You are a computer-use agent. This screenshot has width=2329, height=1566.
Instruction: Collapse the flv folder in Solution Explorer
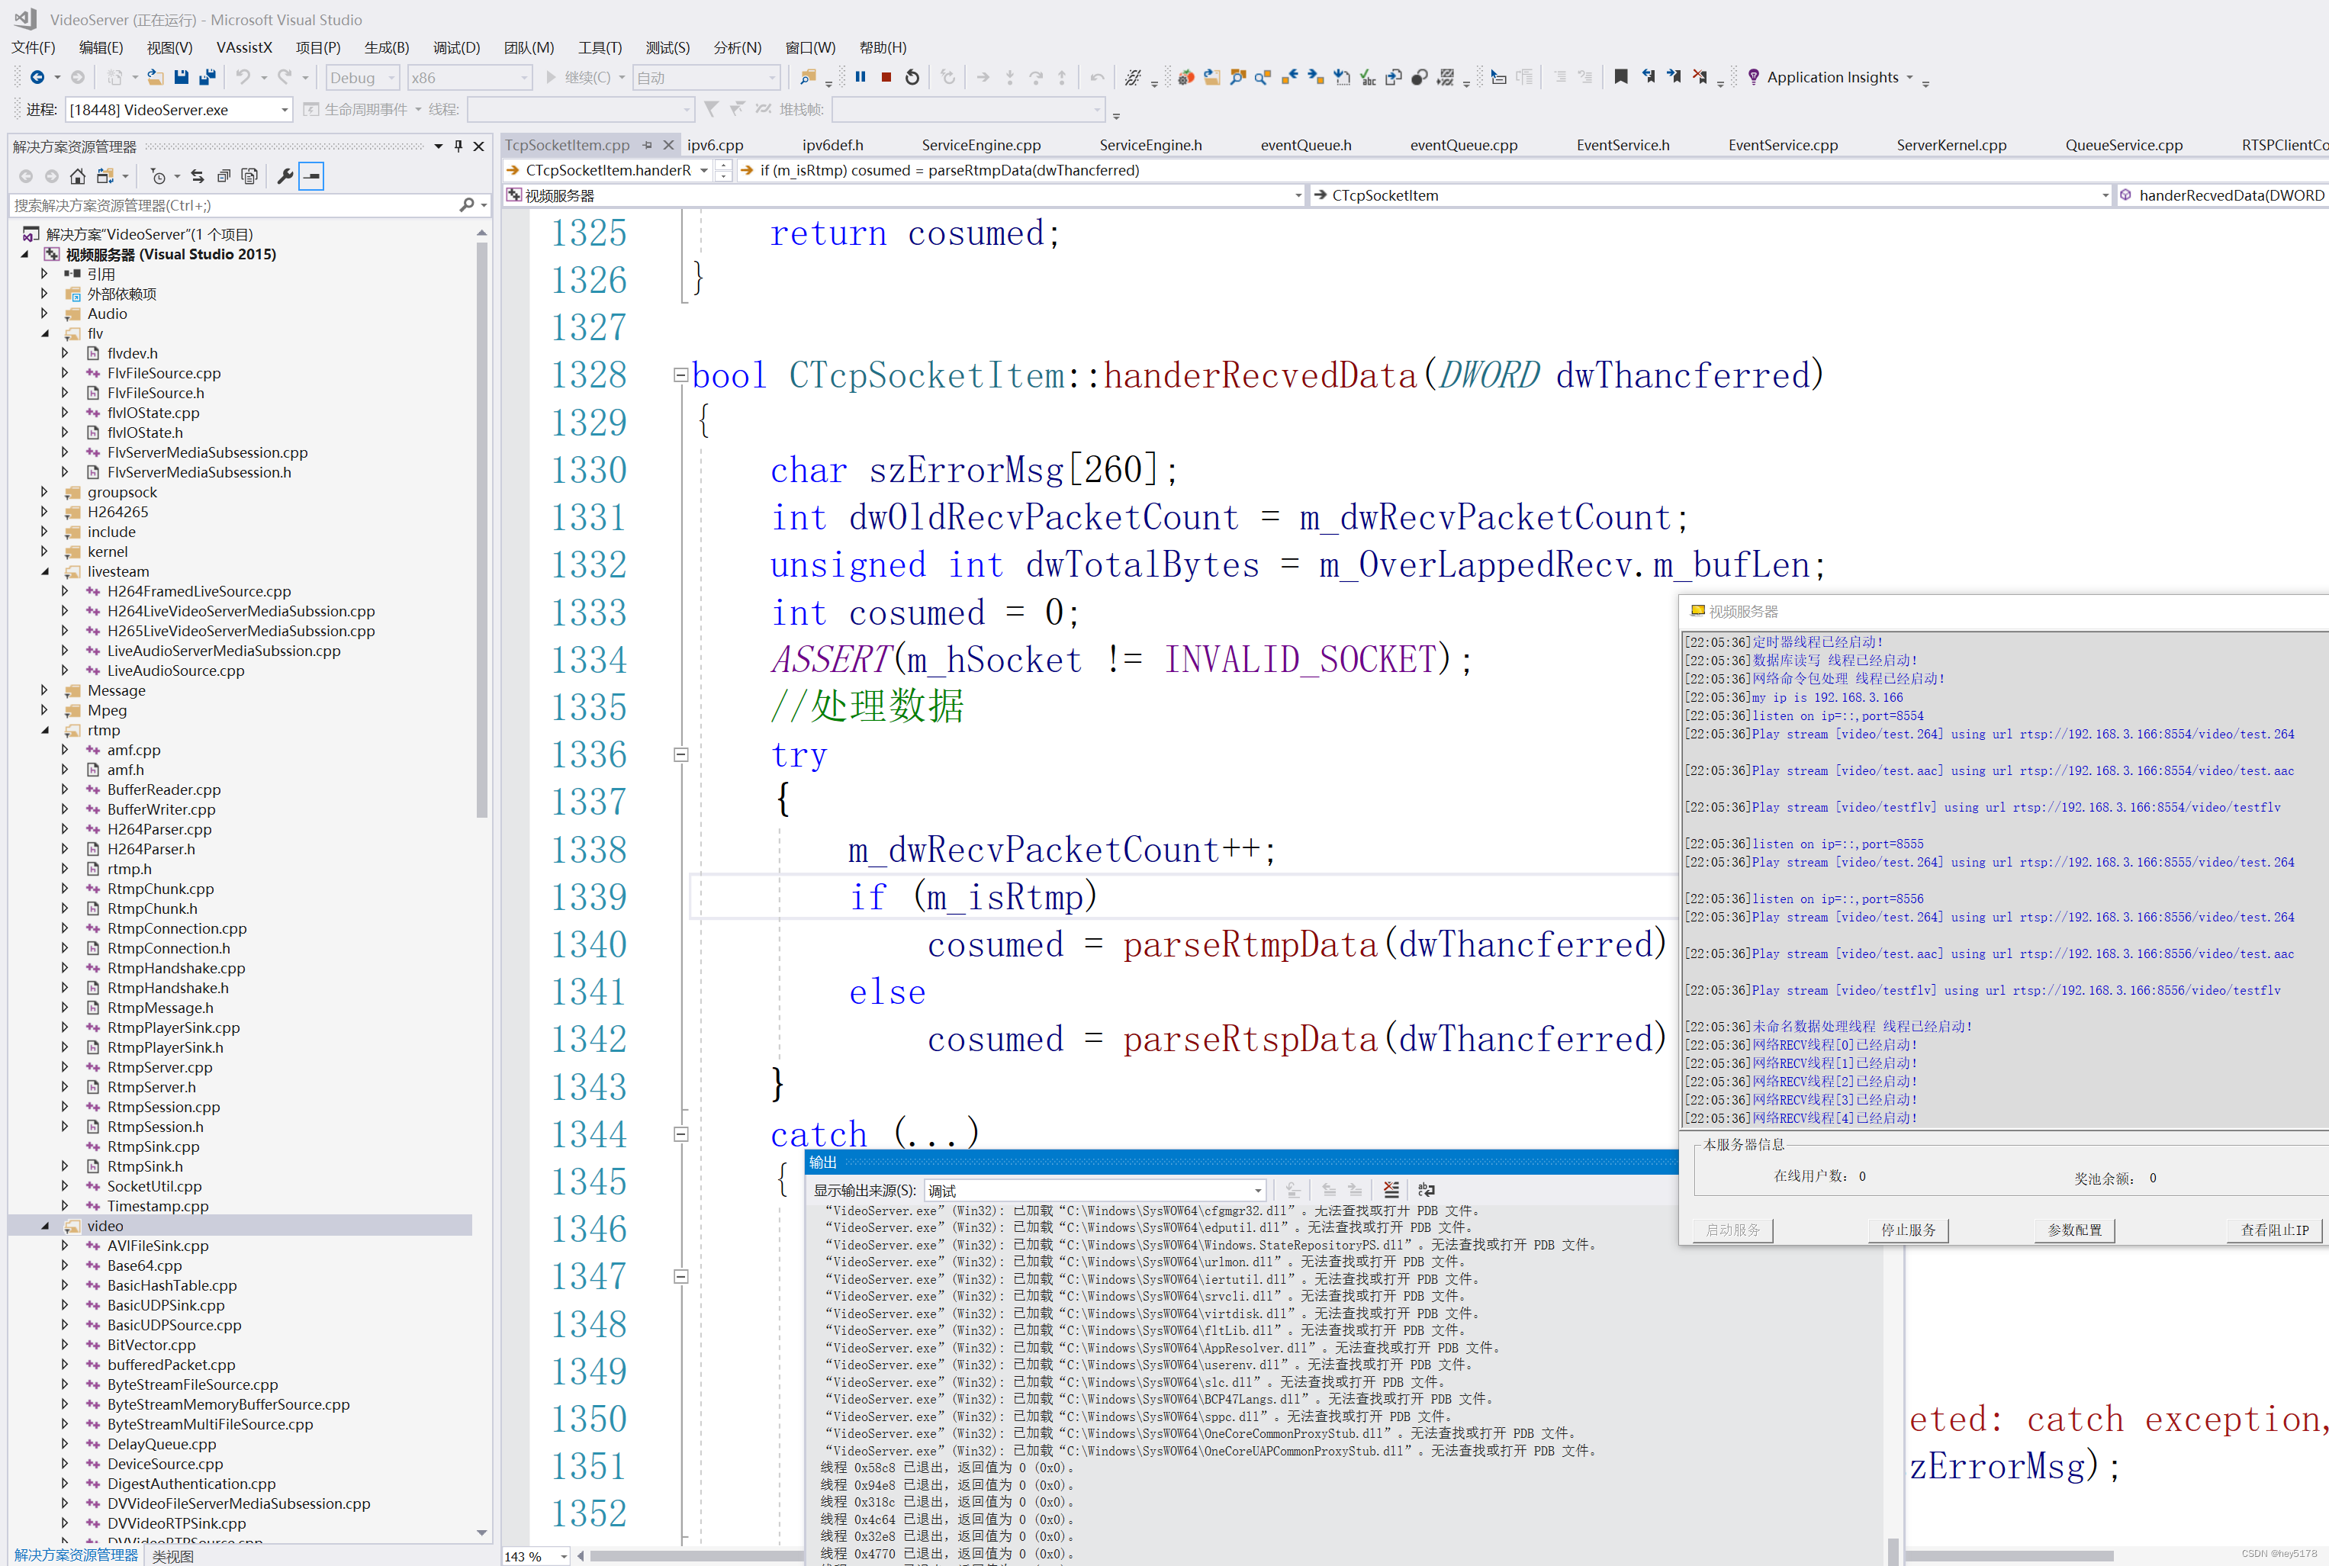pos(45,333)
